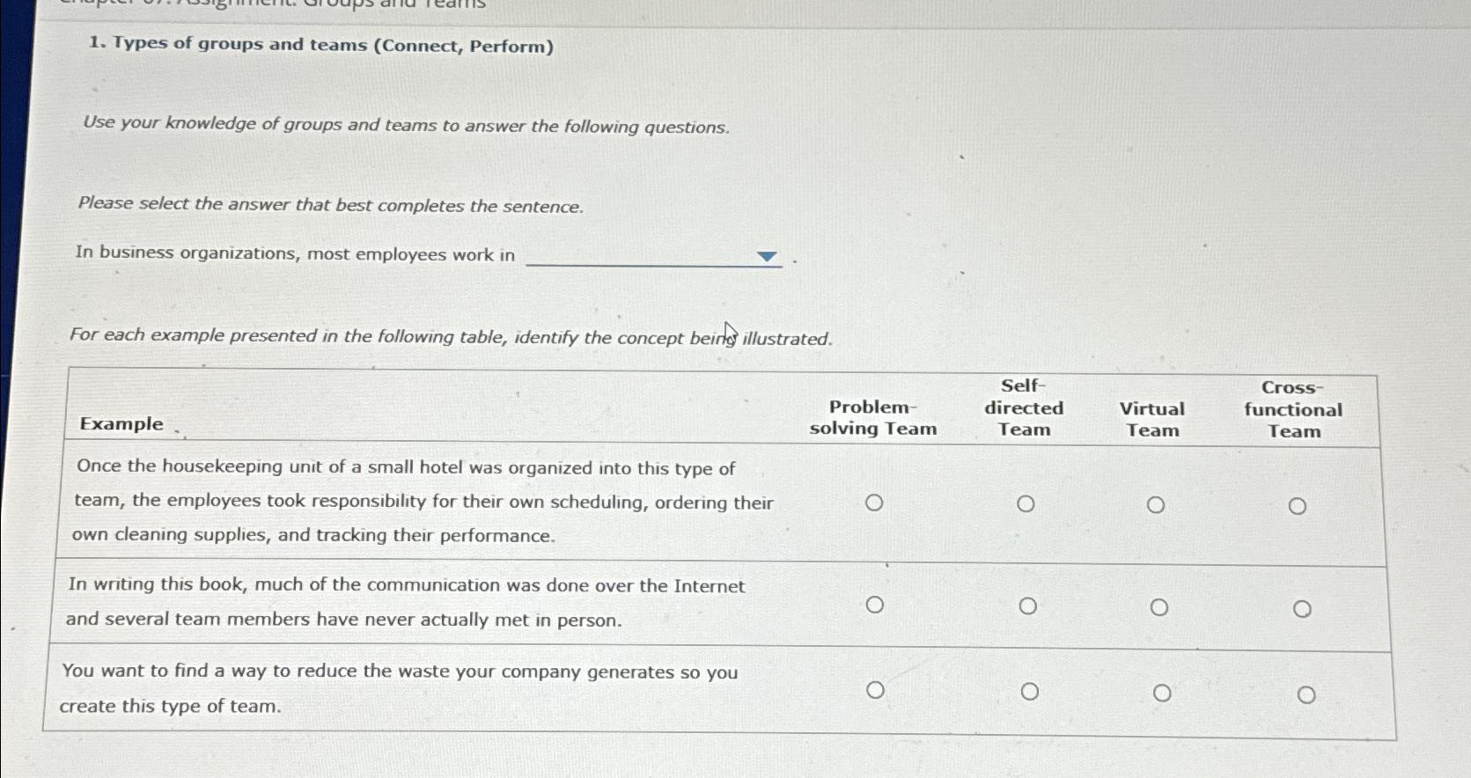Select Problem-solving Team for the waste-reduction example
Screen dimensions: 1471x778
coord(876,690)
